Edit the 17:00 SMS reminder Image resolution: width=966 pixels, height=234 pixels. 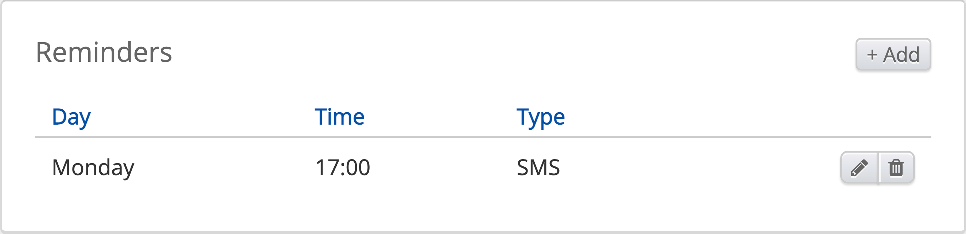click(x=859, y=168)
